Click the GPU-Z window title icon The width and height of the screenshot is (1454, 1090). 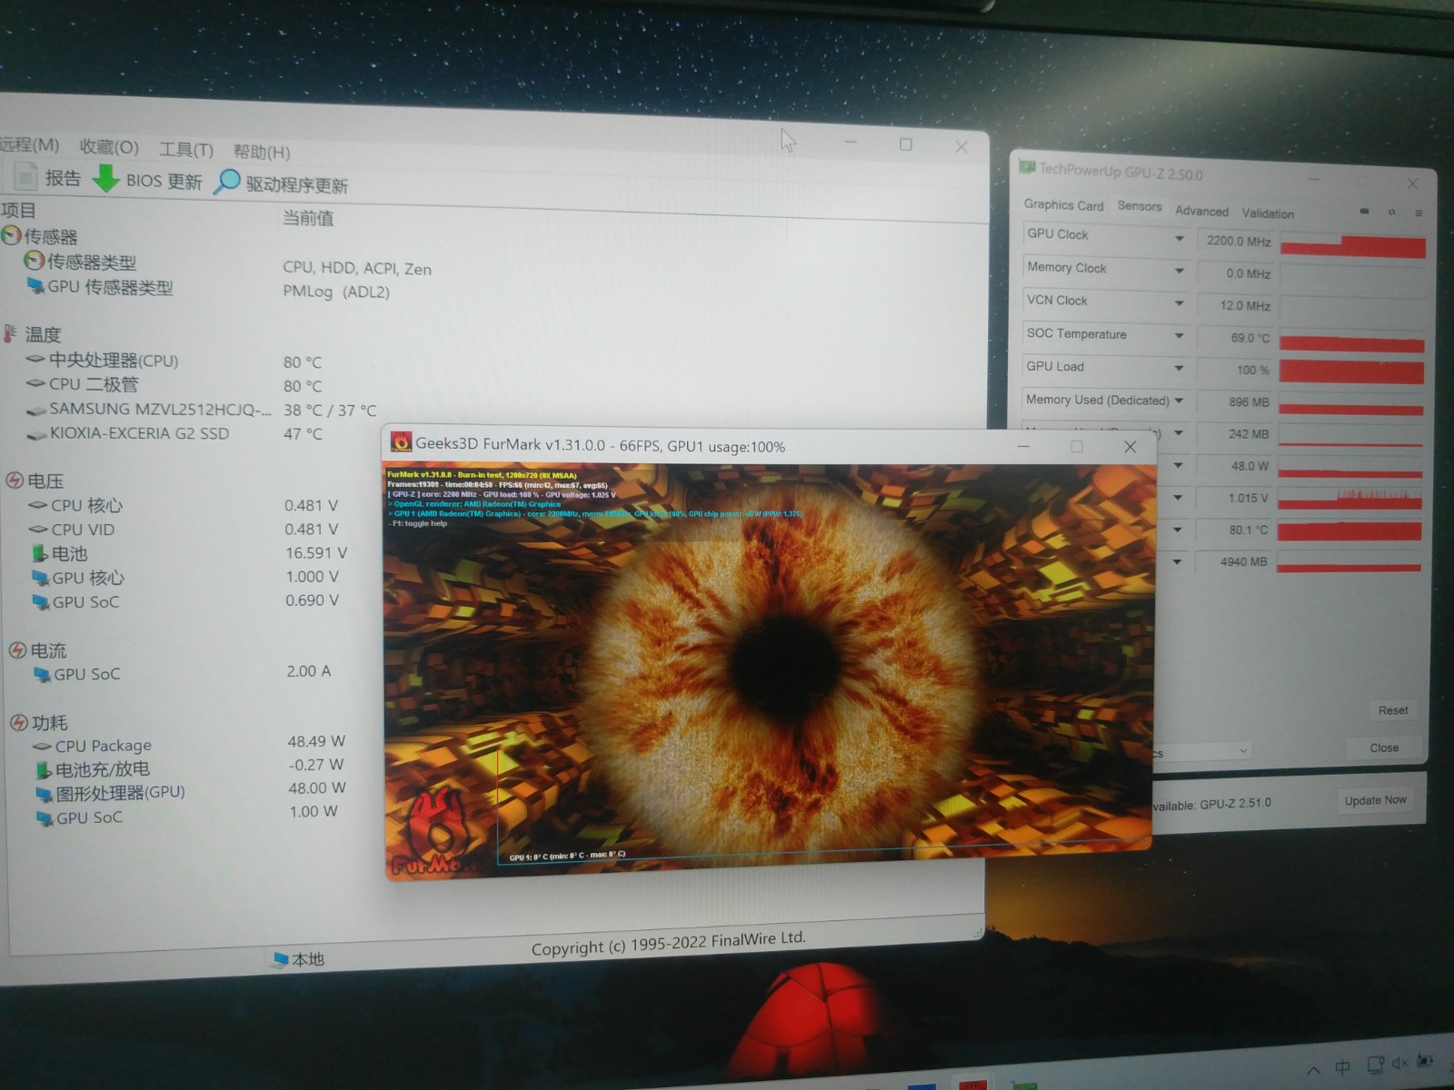(x=1028, y=167)
